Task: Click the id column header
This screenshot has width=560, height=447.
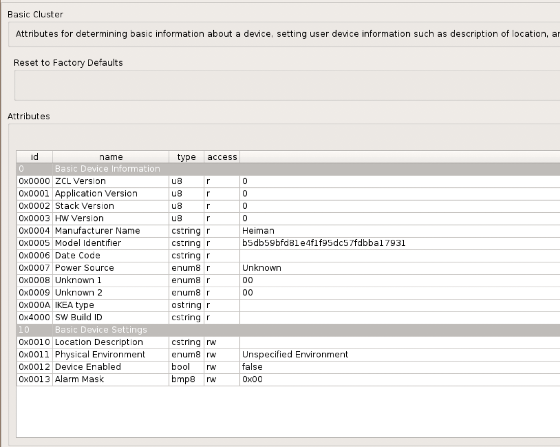Action: pos(35,157)
